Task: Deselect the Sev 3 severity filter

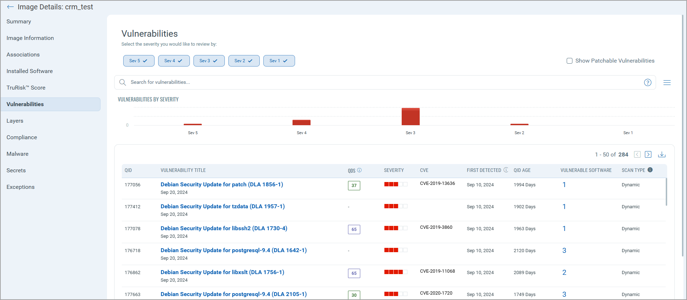Action: (209, 61)
